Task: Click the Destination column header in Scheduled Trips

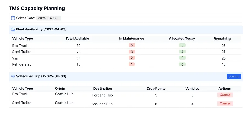Action: [102, 89]
